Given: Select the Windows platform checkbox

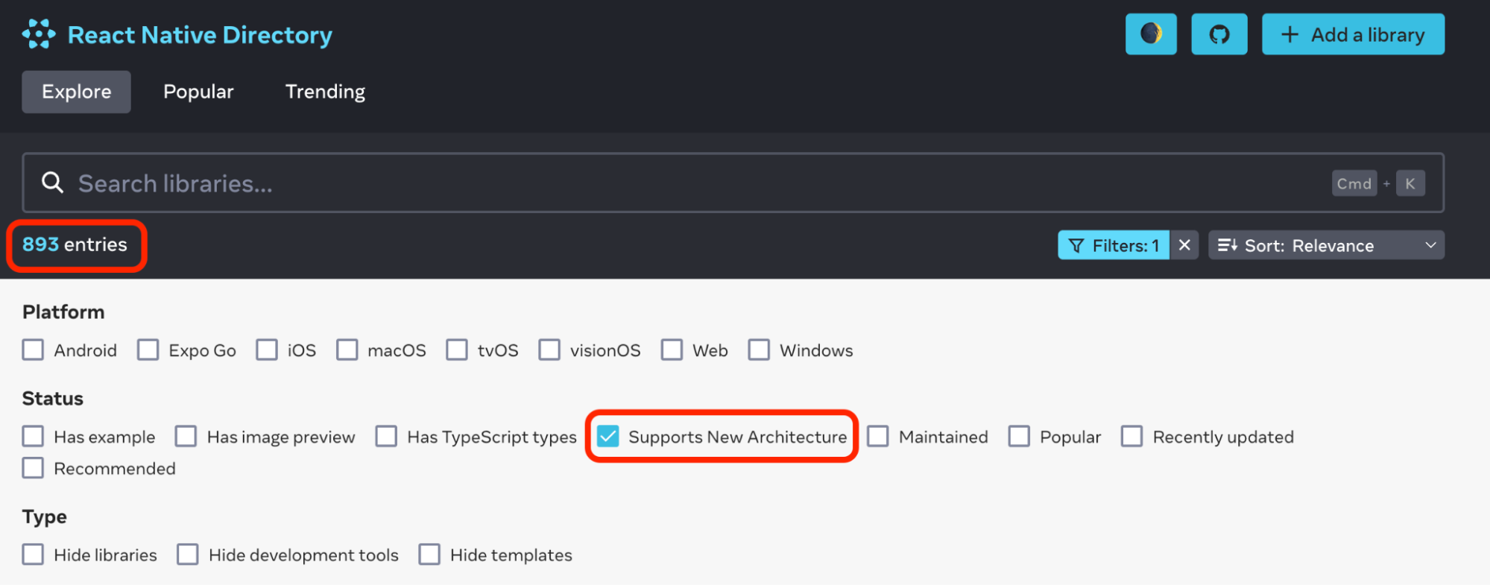Looking at the screenshot, I should tap(759, 350).
